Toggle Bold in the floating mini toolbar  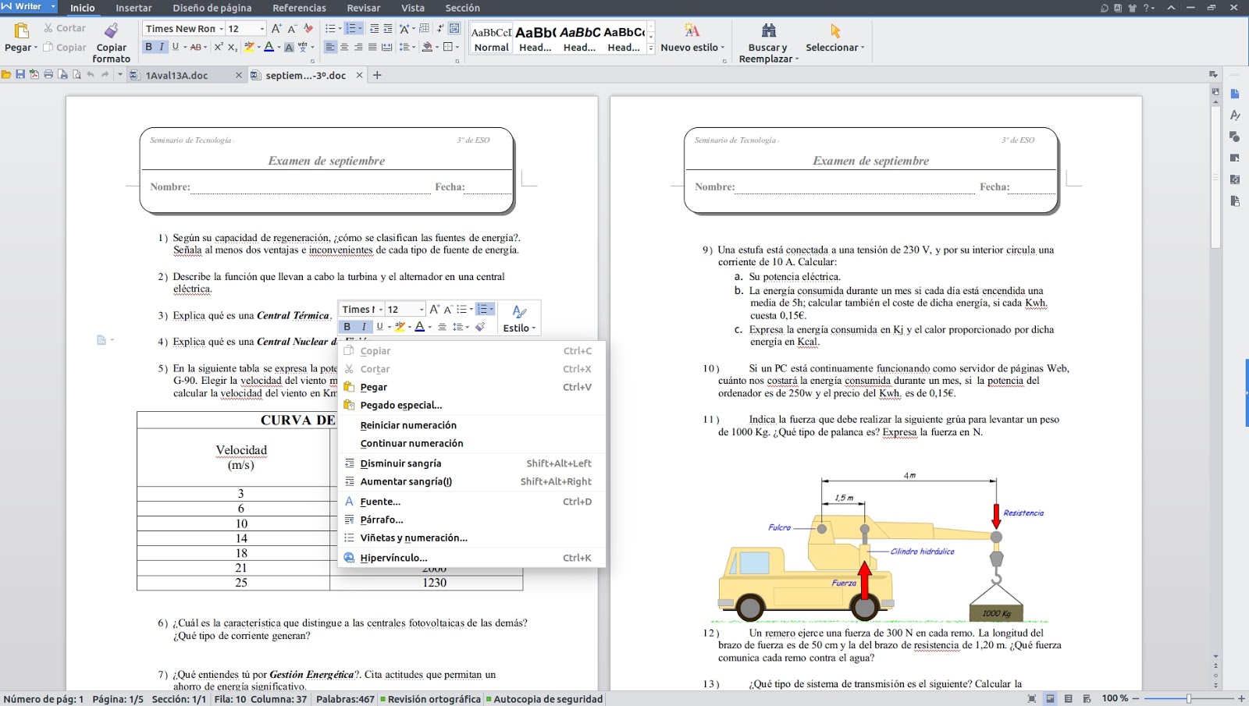click(x=347, y=327)
